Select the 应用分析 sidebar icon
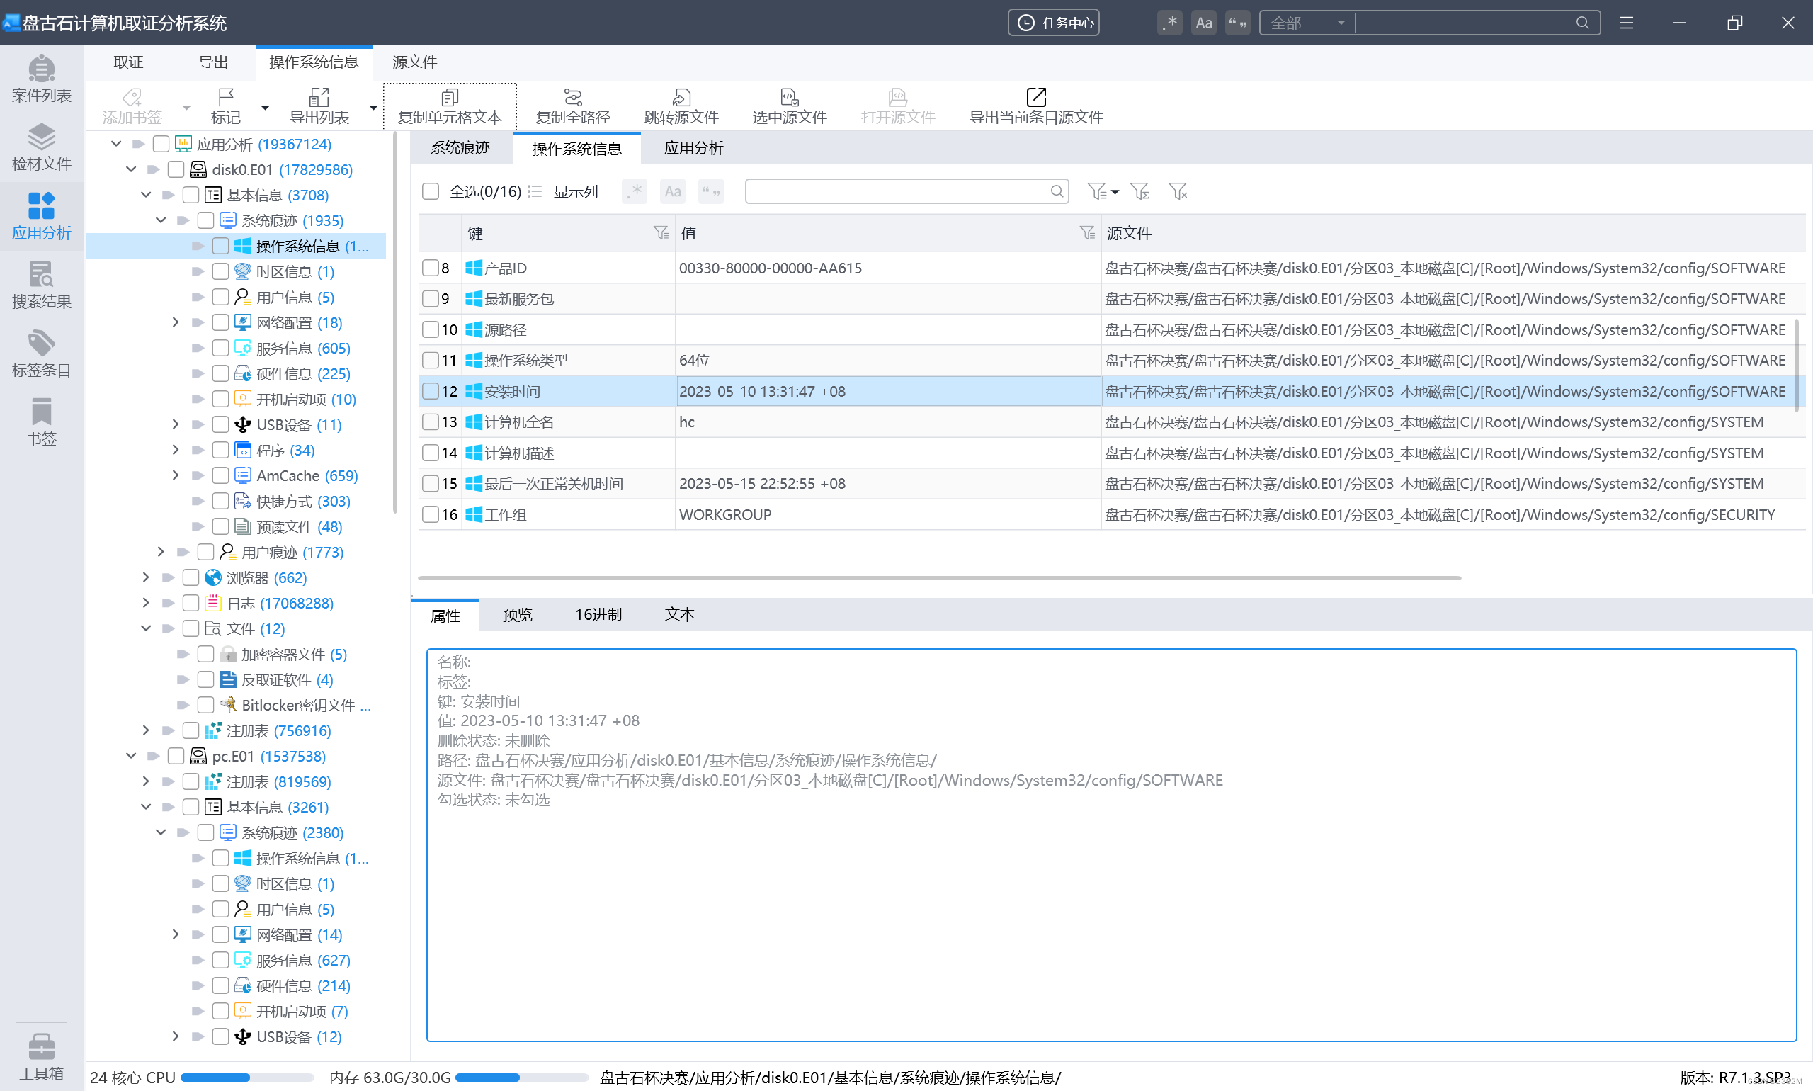 (41, 217)
